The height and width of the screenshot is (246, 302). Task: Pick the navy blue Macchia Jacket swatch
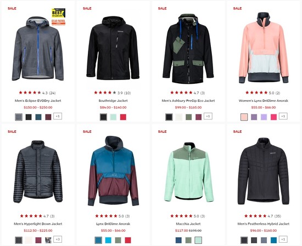[x=178, y=240]
